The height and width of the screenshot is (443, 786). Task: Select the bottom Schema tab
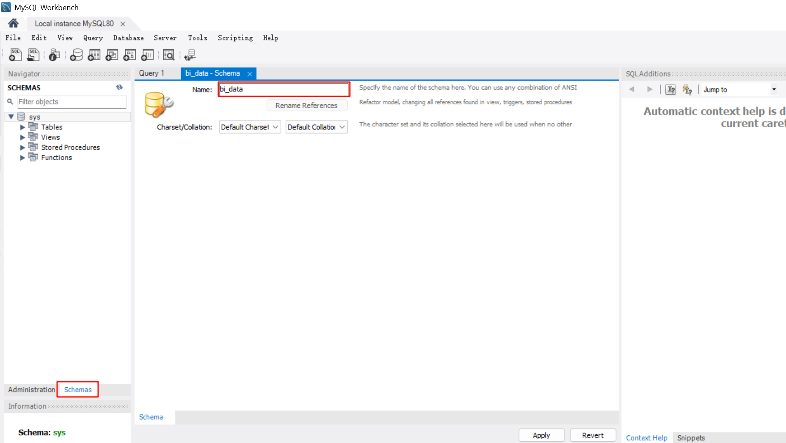point(151,417)
